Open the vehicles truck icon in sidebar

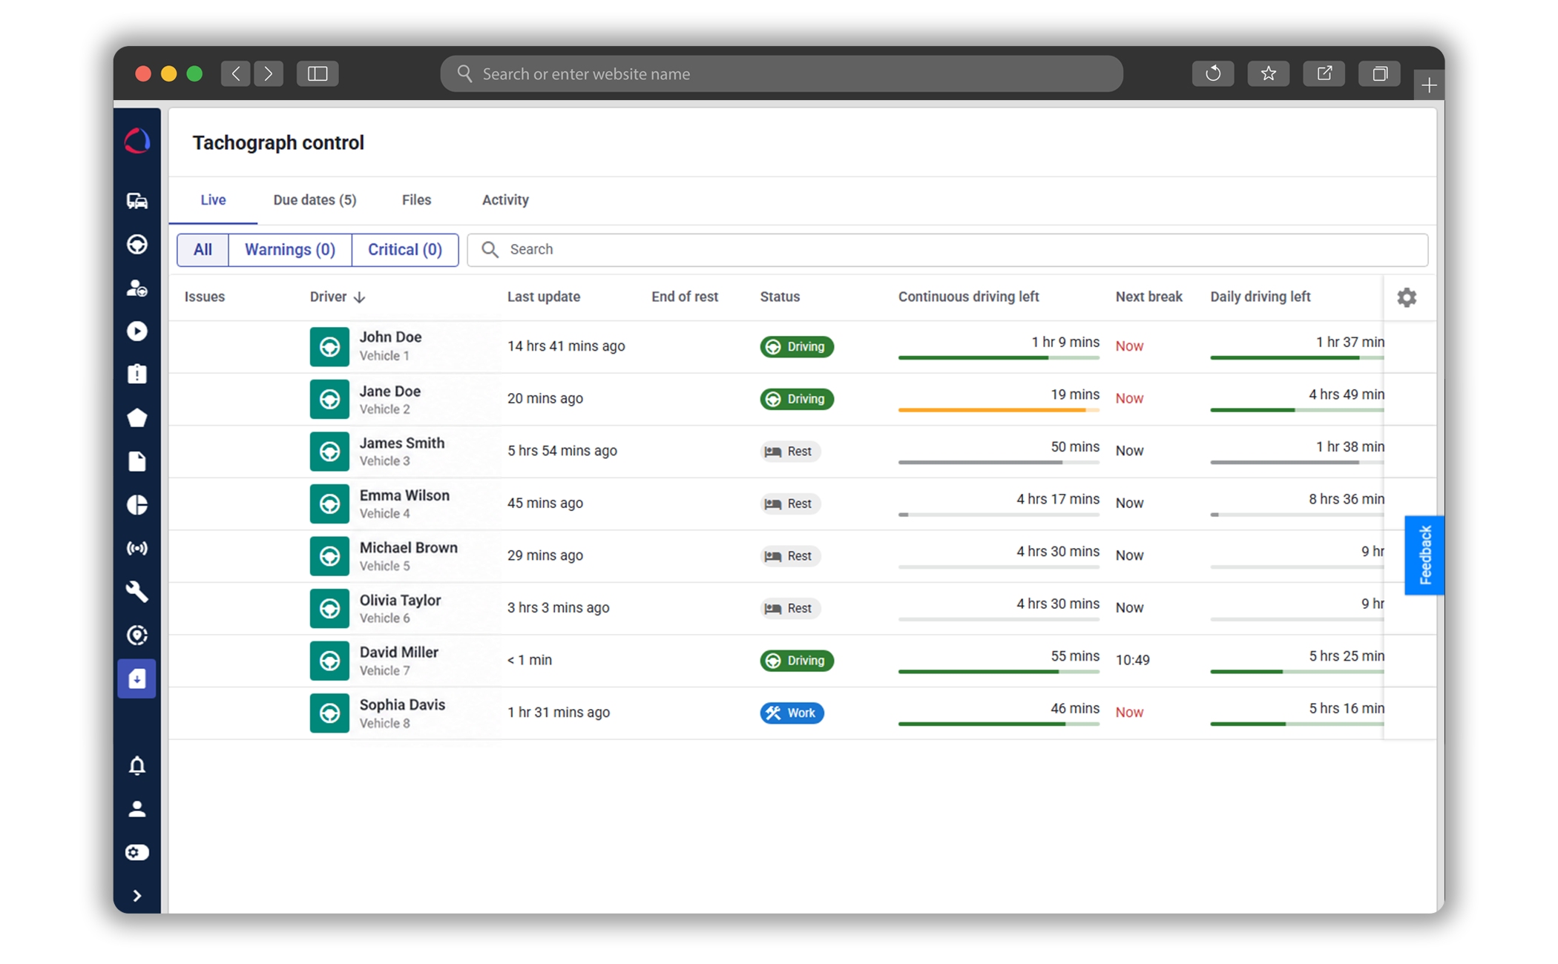point(137,201)
